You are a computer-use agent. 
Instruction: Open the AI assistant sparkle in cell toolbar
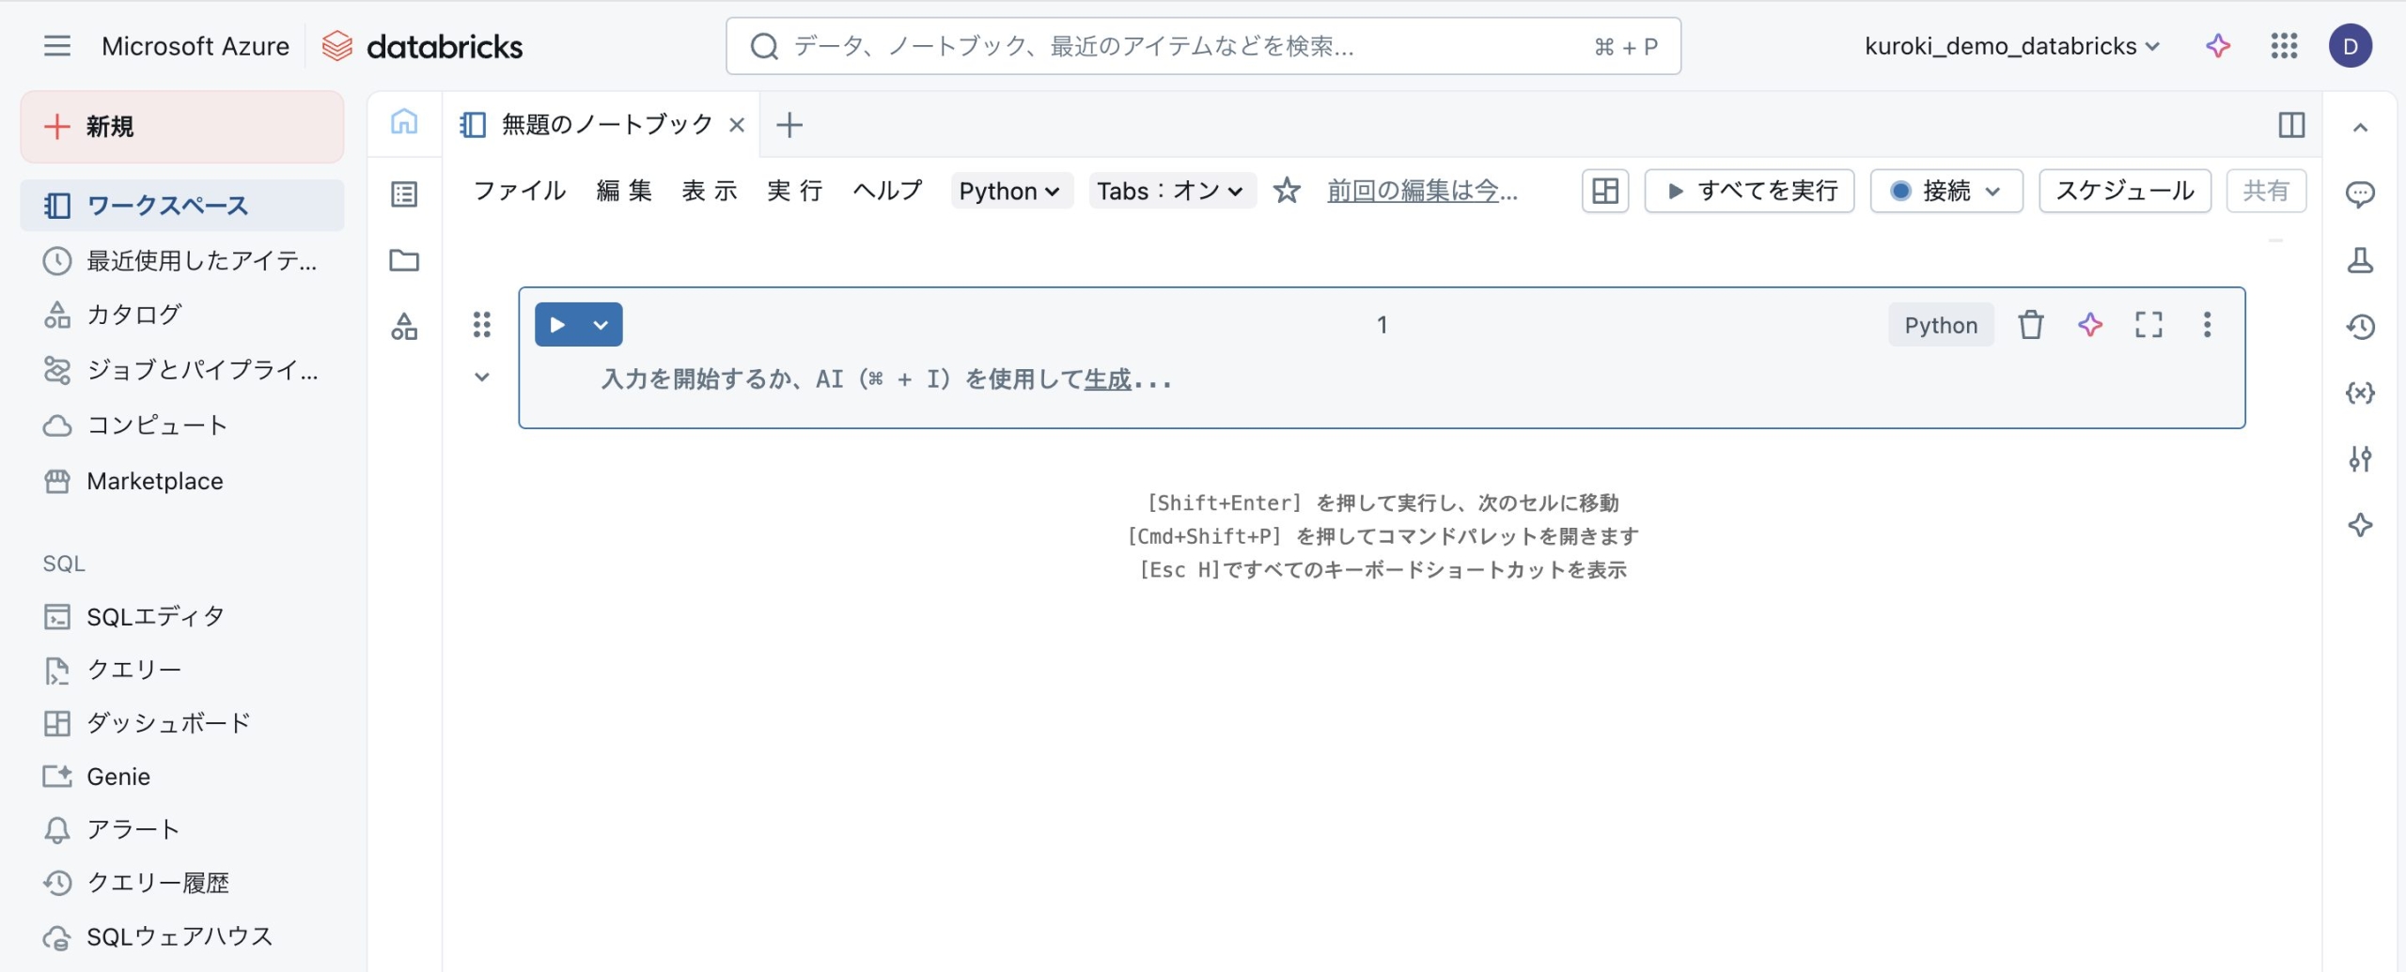click(2089, 325)
